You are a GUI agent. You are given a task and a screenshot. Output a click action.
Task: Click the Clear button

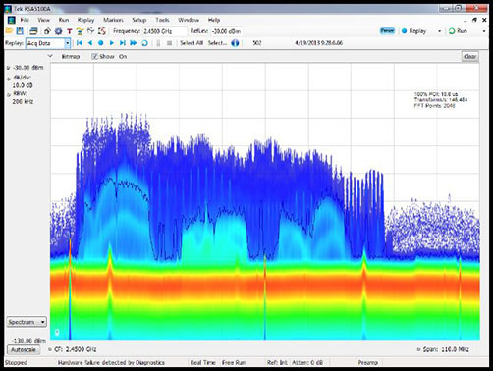(470, 57)
